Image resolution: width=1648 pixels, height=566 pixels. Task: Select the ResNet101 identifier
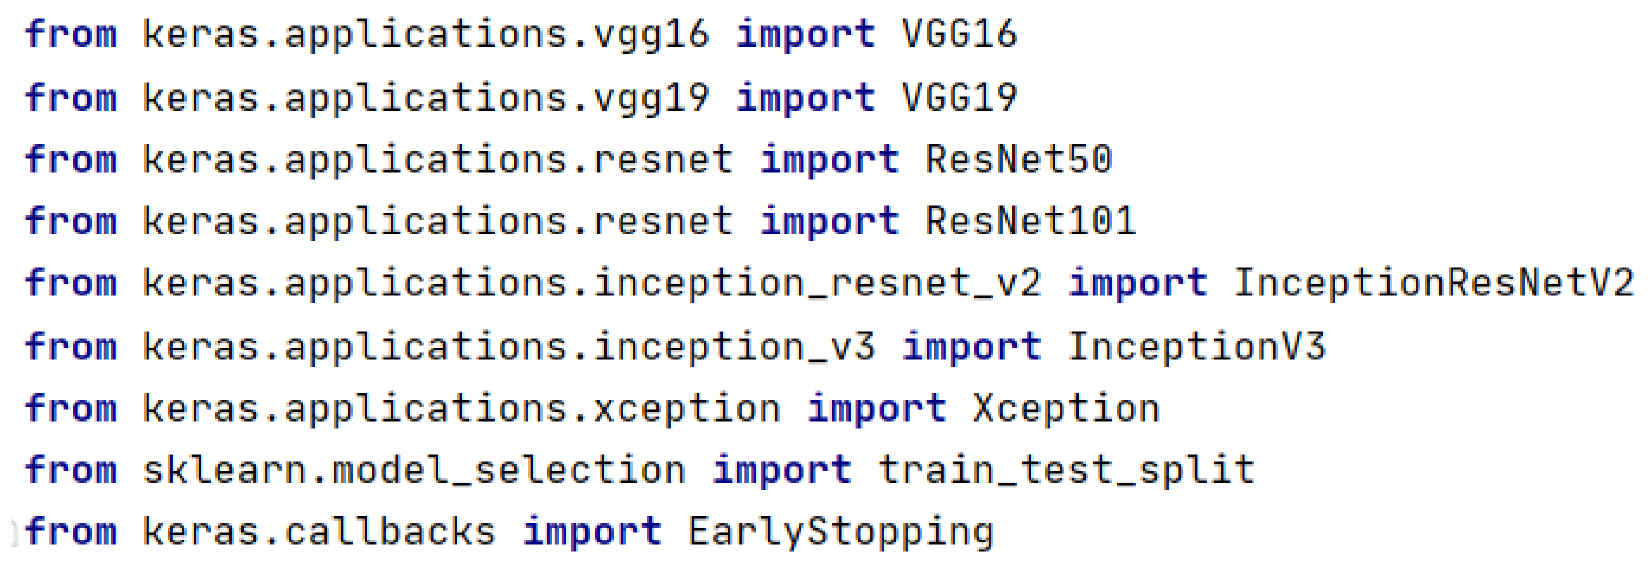pyautogui.click(x=1030, y=221)
